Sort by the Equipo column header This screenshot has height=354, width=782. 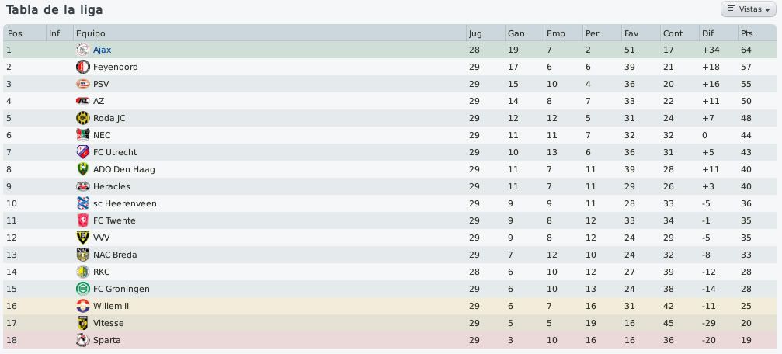[269, 33]
